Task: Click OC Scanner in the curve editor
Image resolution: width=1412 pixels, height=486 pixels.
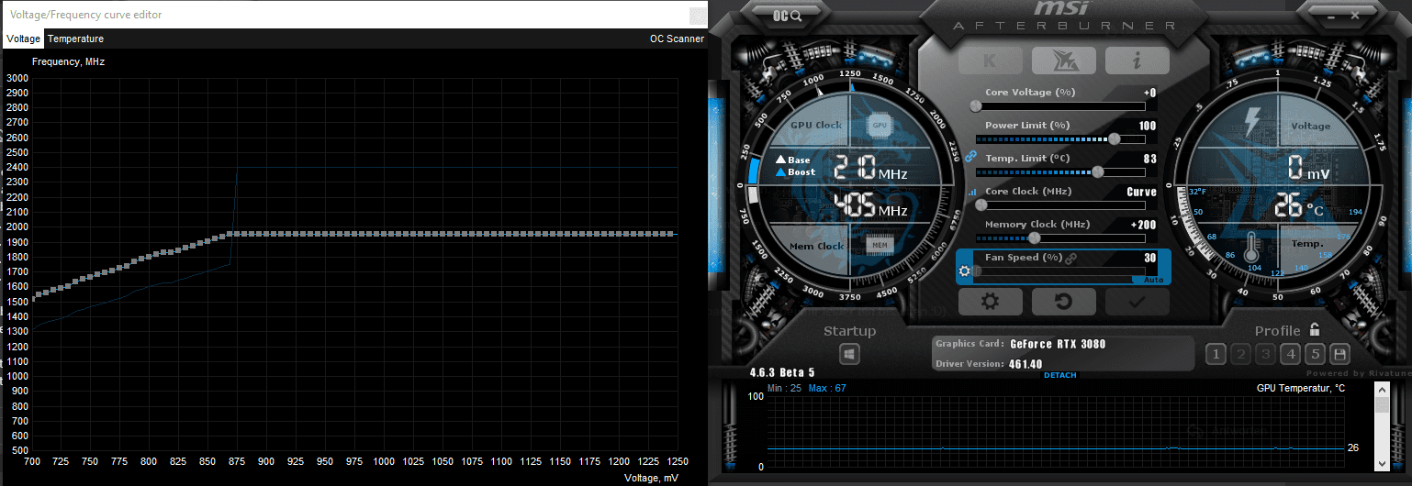Action: coord(677,39)
